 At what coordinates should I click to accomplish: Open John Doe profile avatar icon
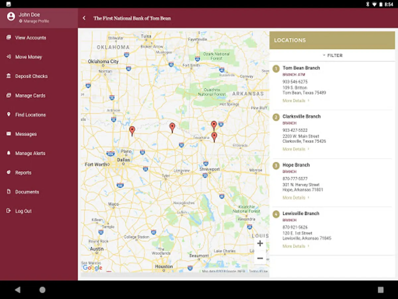click(x=11, y=16)
